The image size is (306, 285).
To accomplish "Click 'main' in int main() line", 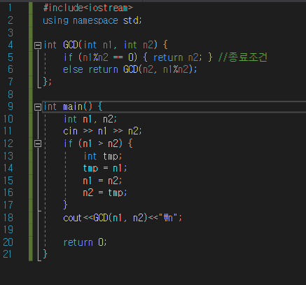I will click(x=73, y=107).
